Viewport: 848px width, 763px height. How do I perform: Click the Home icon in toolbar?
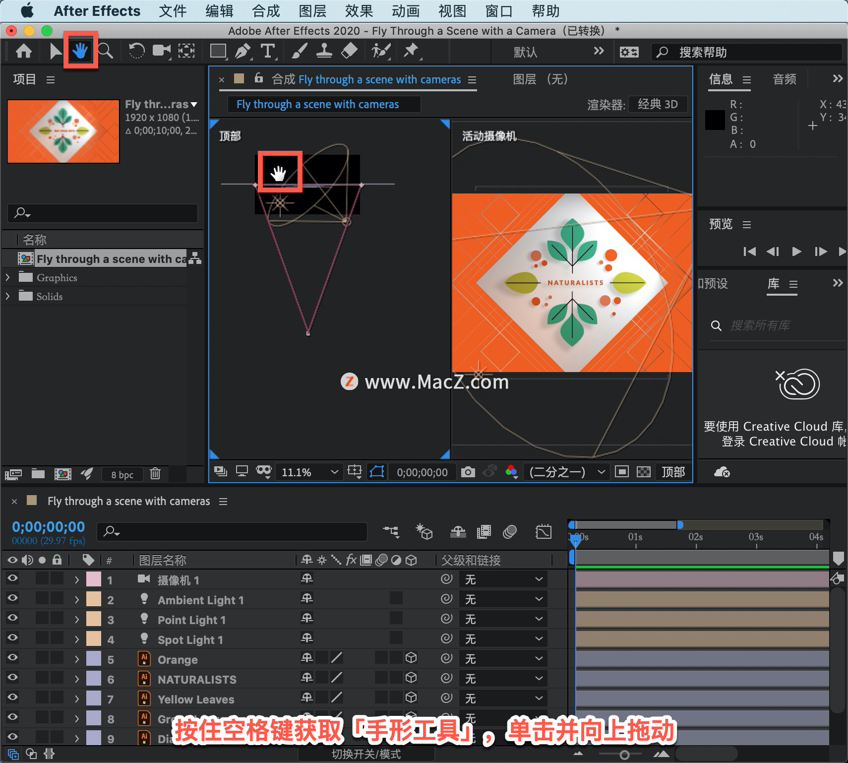(x=24, y=51)
